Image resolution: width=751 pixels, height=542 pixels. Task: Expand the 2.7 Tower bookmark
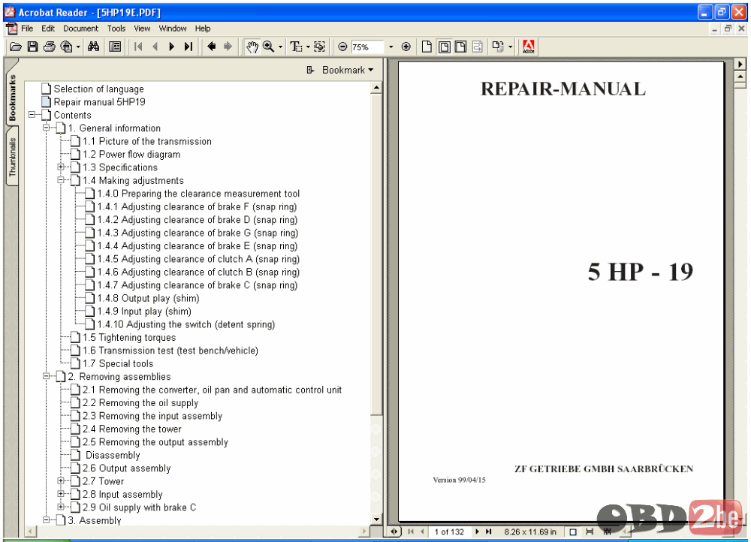click(61, 480)
